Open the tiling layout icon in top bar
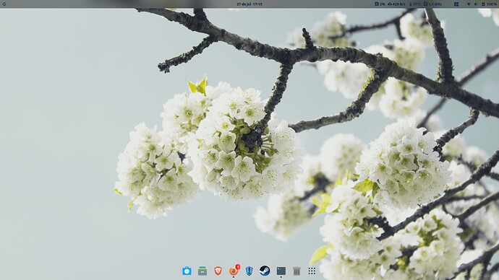 click(456, 4)
